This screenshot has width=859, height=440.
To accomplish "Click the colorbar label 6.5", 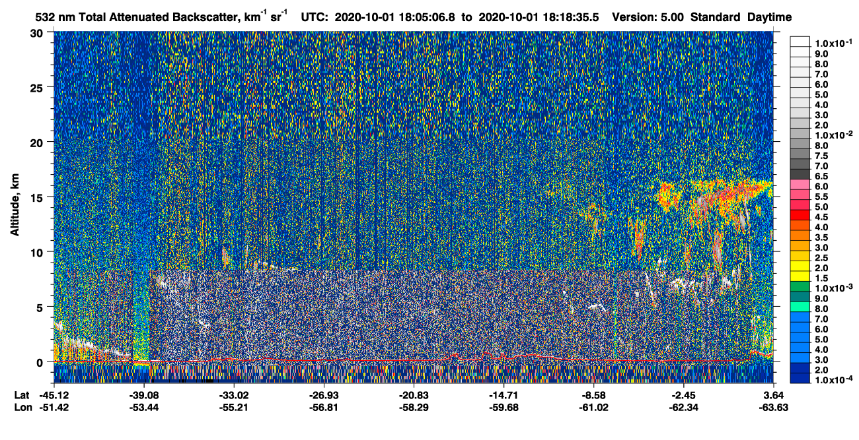I will [x=821, y=175].
